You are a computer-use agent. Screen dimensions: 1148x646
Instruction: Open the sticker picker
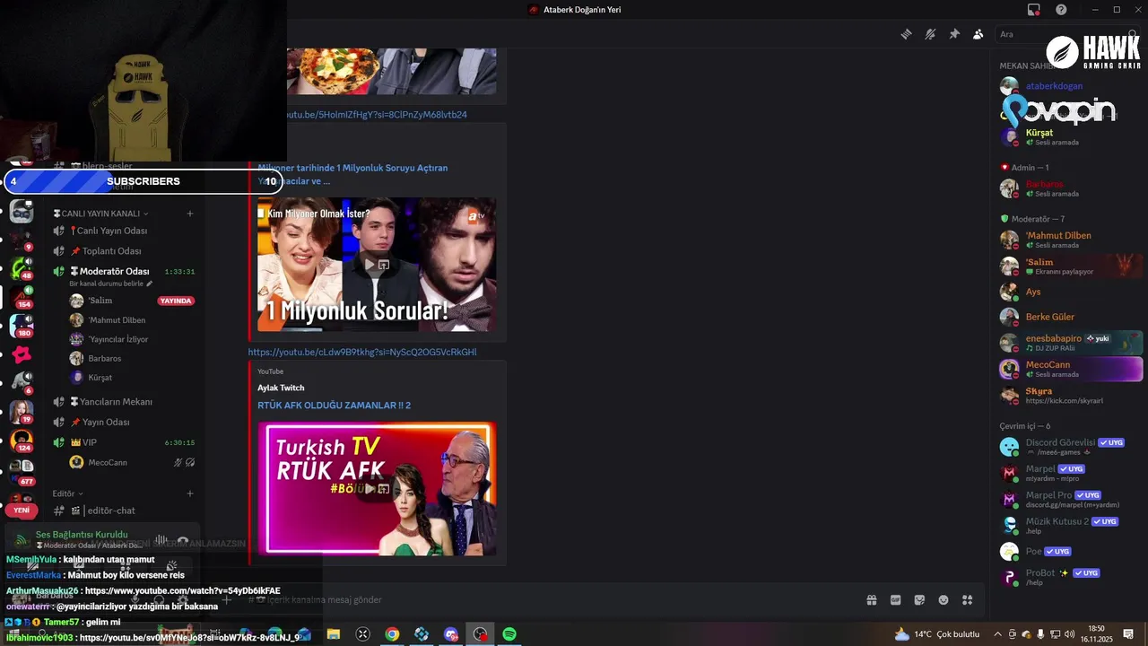click(x=919, y=599)
